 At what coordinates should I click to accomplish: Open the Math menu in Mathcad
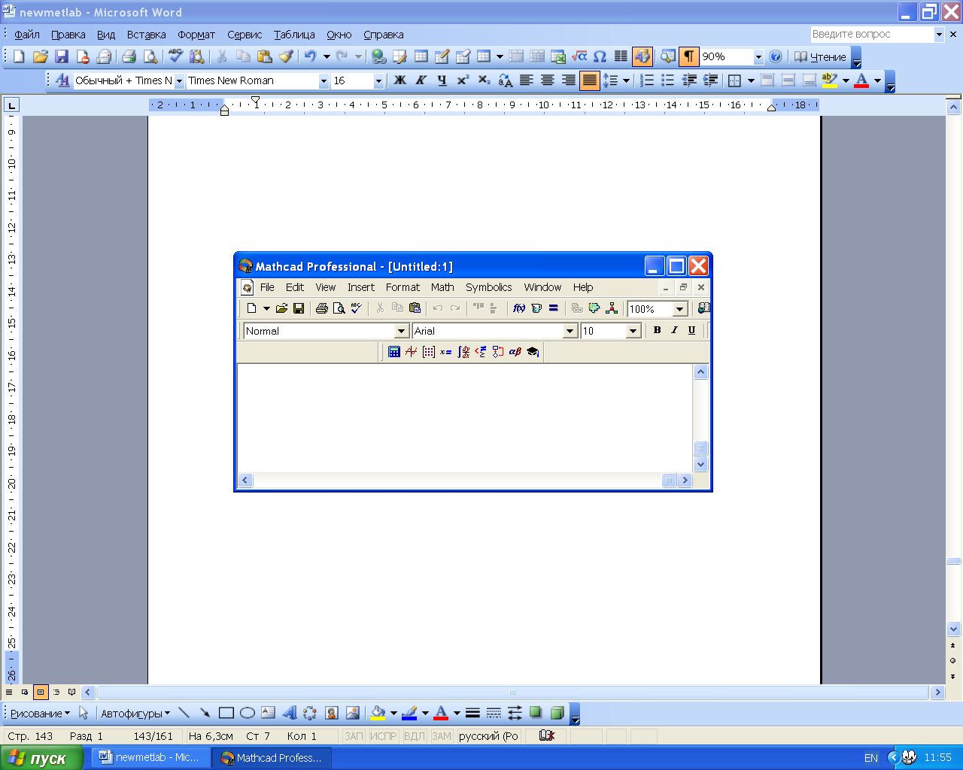(x=442, y=287)
